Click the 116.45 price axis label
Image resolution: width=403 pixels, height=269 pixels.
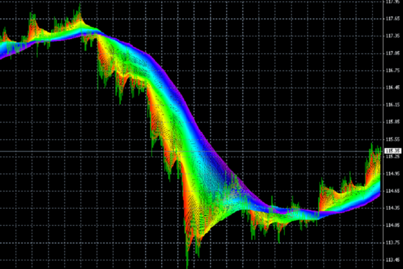click(393, 87)
